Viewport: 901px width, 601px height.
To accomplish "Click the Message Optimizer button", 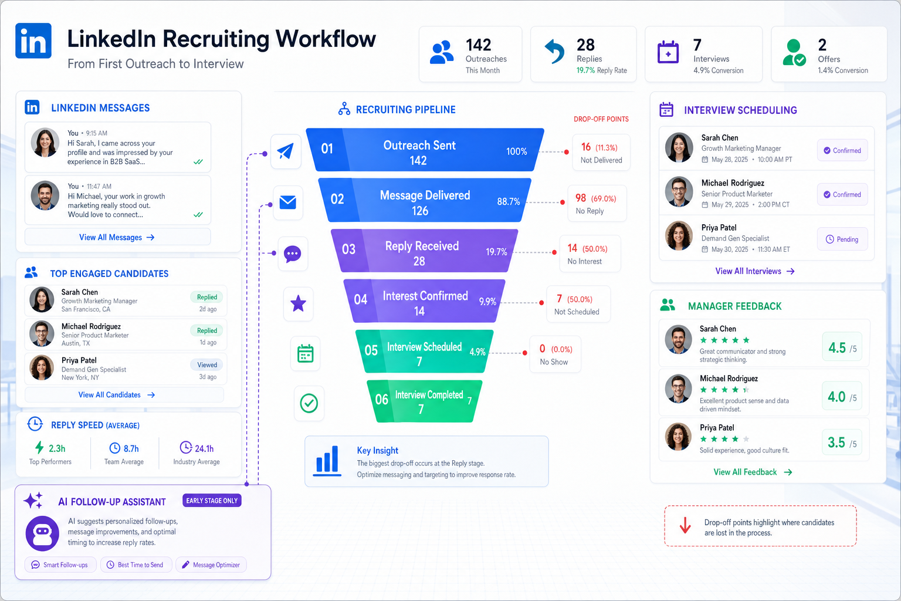I will (x=211, y=565).
